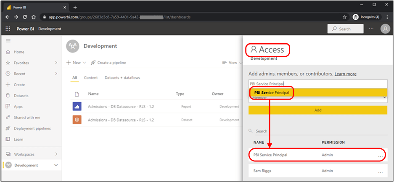Open Workspaces in the sidebar
Viewport: 394px width, 182px height.
point(24,154)
